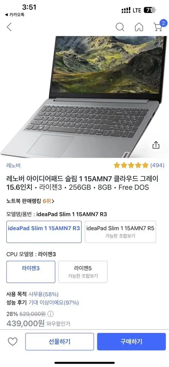Screen dimensions: 169x367
Task: Tap the 선물하기 button
Action: tap(59, 342)
